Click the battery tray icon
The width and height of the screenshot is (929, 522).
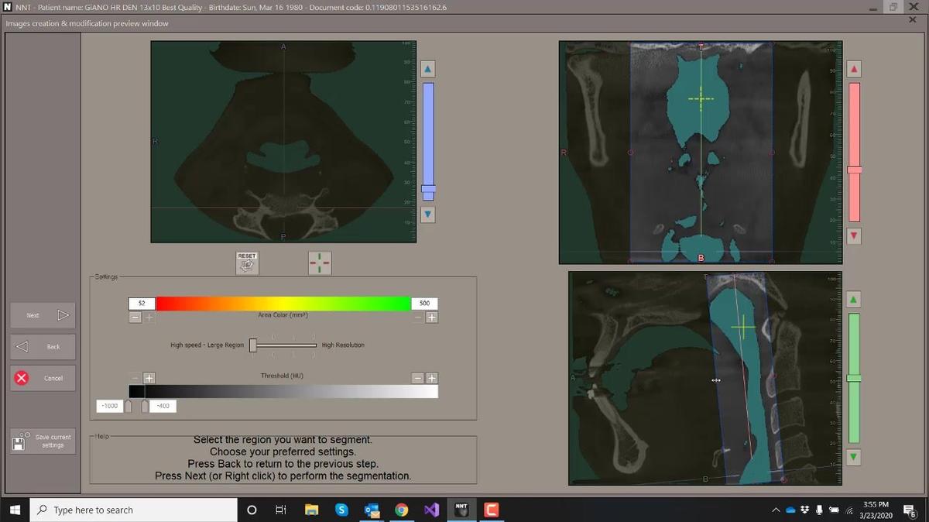(835, 510)
